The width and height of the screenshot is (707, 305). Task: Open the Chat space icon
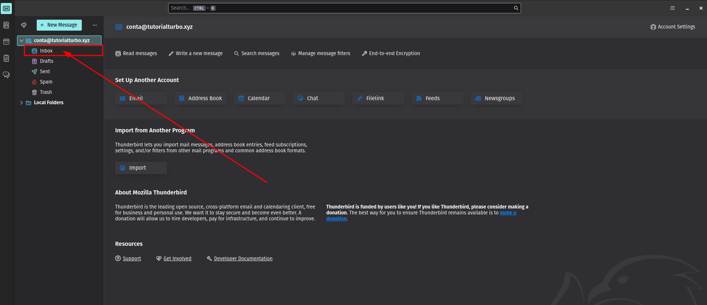6,75
